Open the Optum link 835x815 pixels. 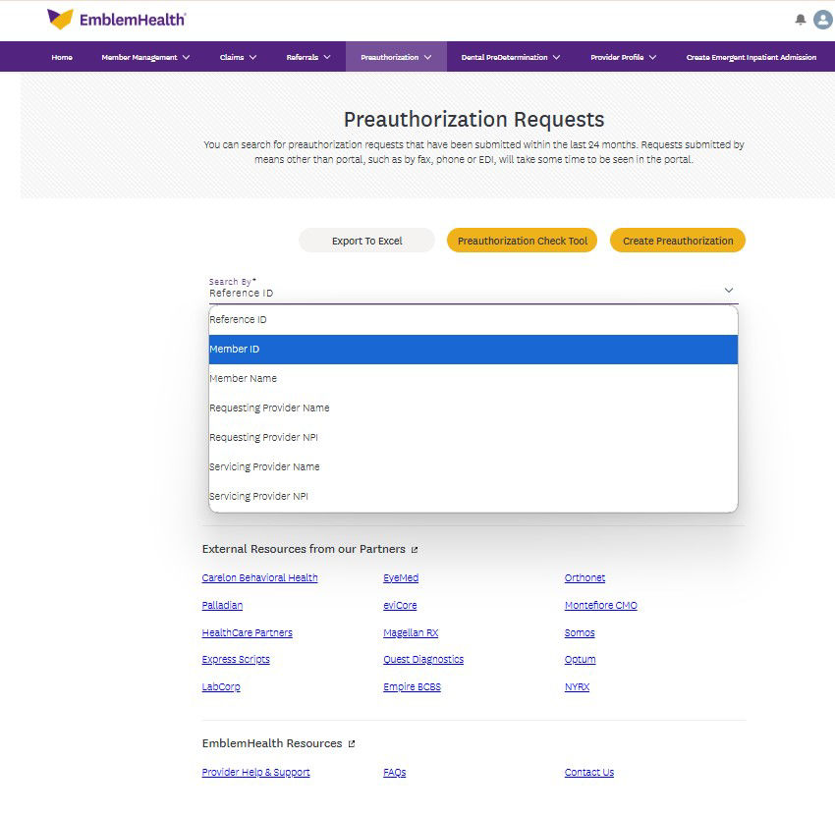(x=580, y=660)
